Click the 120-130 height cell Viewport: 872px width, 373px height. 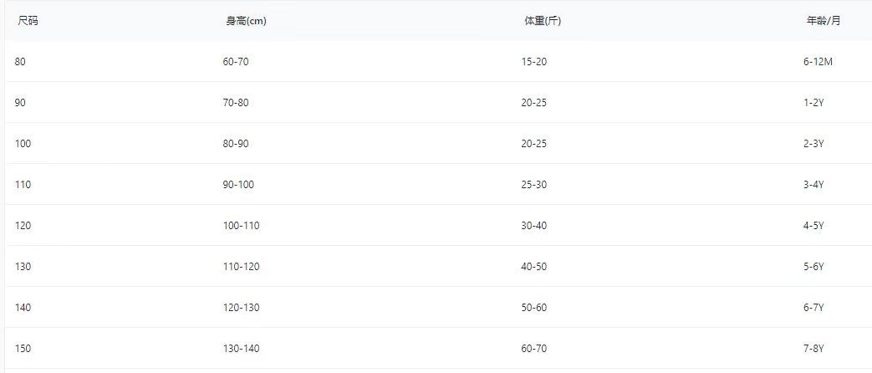tap(241, 308)
